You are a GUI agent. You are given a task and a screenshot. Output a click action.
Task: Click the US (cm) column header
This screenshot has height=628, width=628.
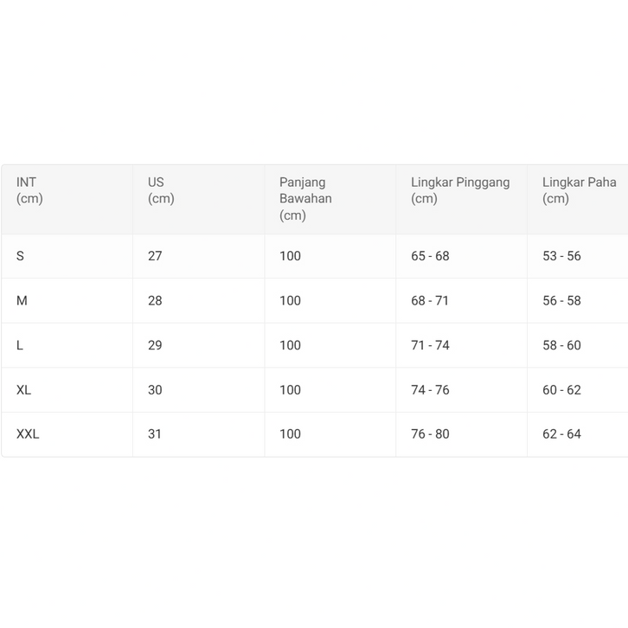[x=161, y=190]
